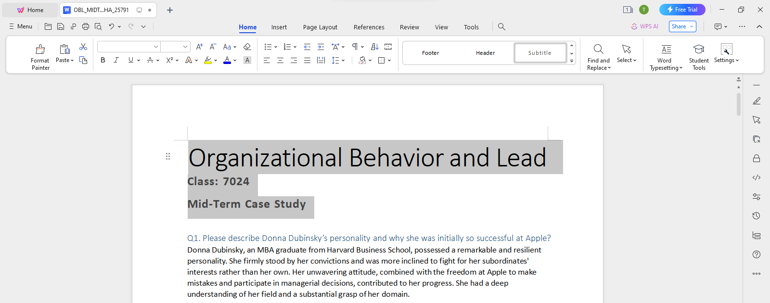Toggle character shading button
770x303 pixels.
247,60
